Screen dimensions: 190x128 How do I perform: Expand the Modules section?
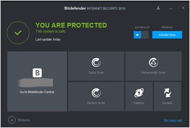pyautogui.click(x=19, y=120)
